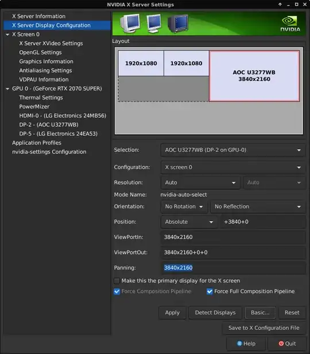Select the second 1920x1080 display in layout
Viewport: 310px width, 354px height.
(x=187, y=64)
